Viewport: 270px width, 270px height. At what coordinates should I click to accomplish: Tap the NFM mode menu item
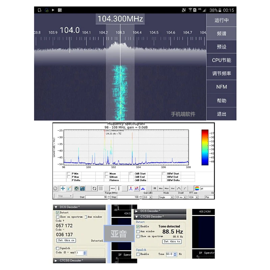pyautogui.click(x=221, y=87)
